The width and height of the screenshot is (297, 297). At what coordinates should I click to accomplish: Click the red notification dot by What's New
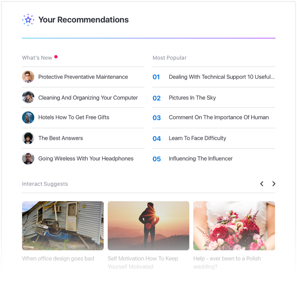[x=56, y=57]
